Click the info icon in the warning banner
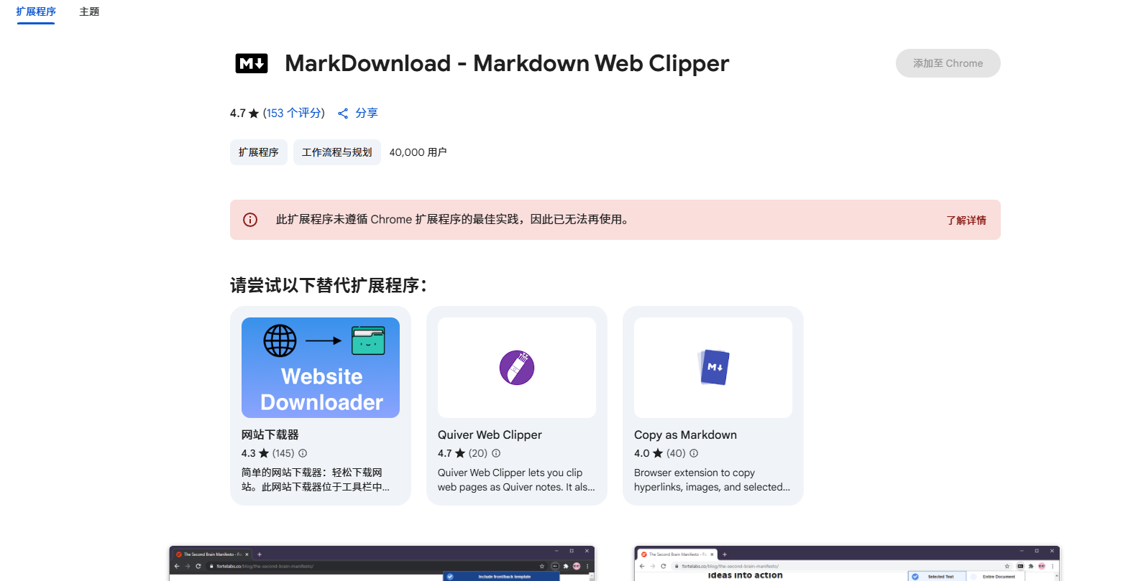Image resolution: width=1146 pixels, height=581 pixels. coord(250,220)
